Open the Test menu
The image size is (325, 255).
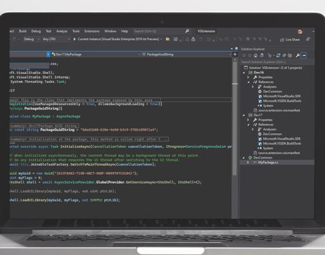48,31
